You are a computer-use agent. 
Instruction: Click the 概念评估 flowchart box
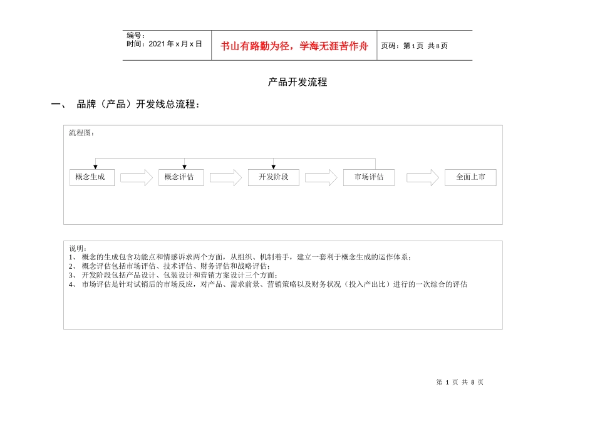(181, 177)
